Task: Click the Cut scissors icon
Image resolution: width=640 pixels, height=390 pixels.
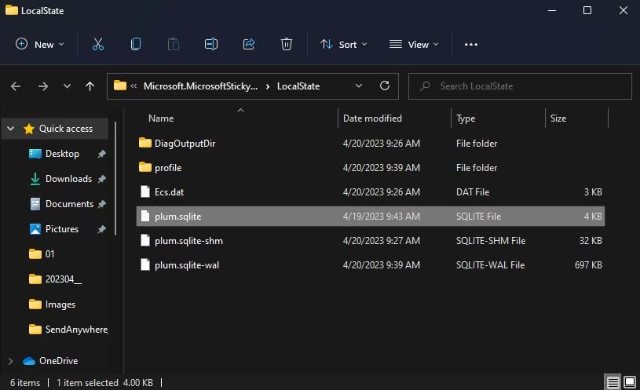Action: 98,45
